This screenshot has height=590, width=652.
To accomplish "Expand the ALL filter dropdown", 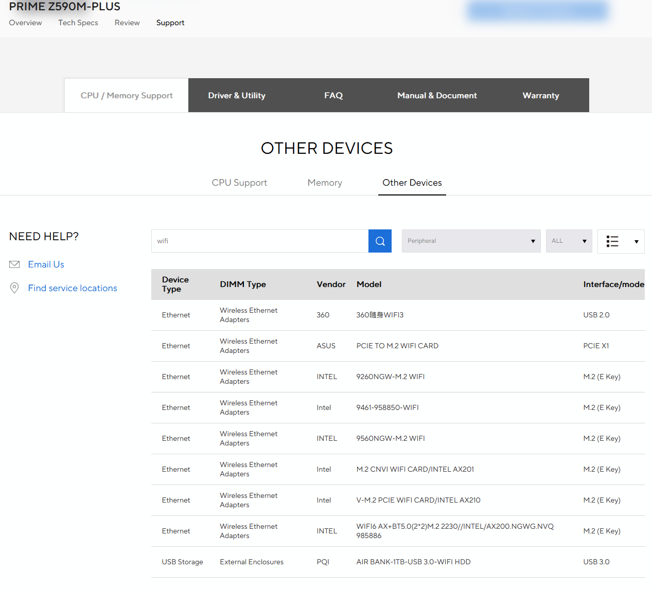I will 569,241.
